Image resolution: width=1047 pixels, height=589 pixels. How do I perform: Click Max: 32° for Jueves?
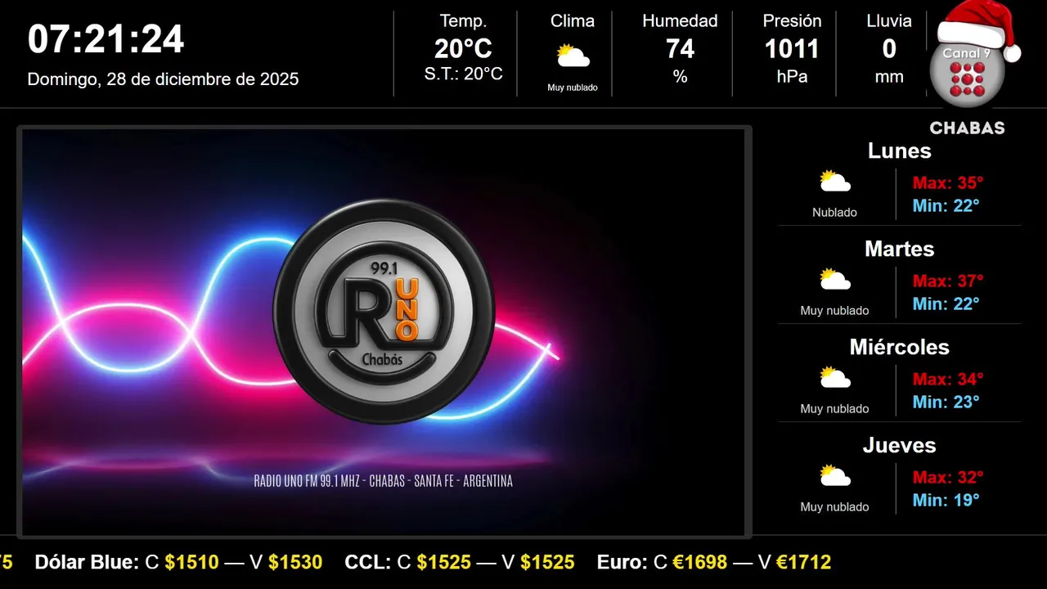tap(948, 477)
